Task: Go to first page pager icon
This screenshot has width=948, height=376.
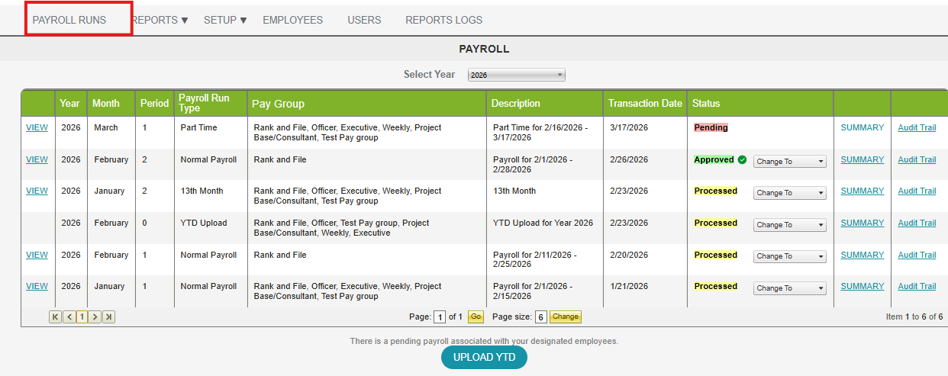Action: [56, 317]
